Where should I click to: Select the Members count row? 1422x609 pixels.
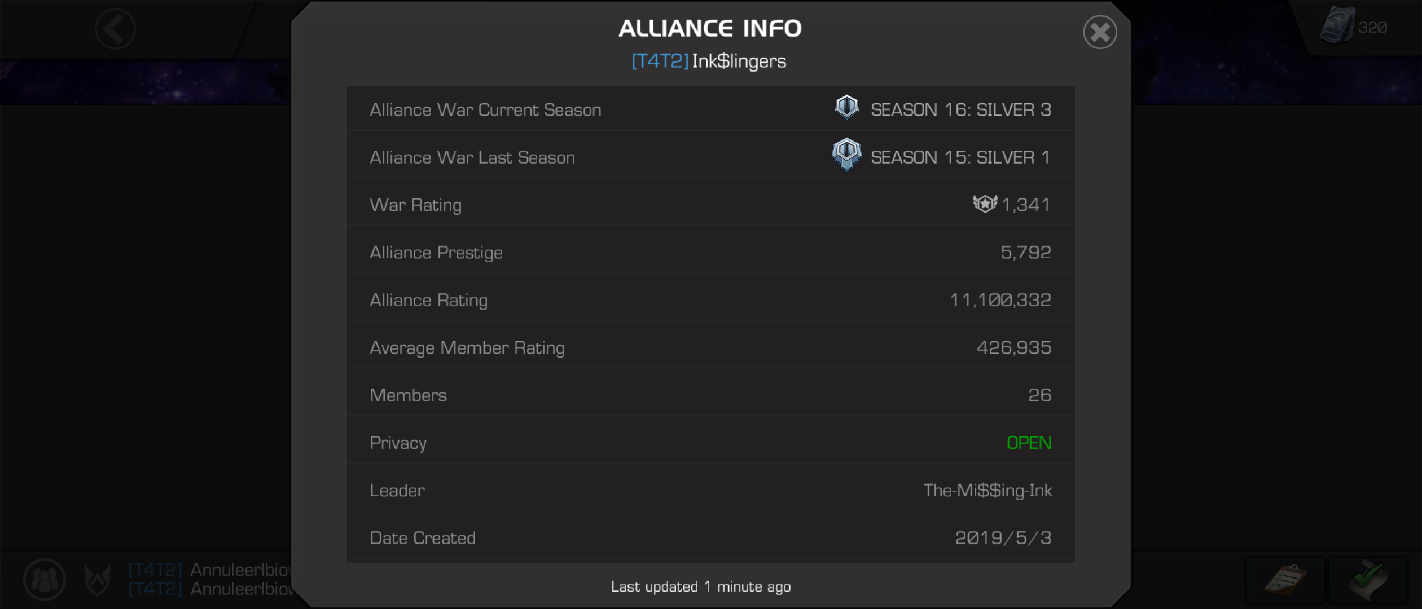click(x=710, y=395)
